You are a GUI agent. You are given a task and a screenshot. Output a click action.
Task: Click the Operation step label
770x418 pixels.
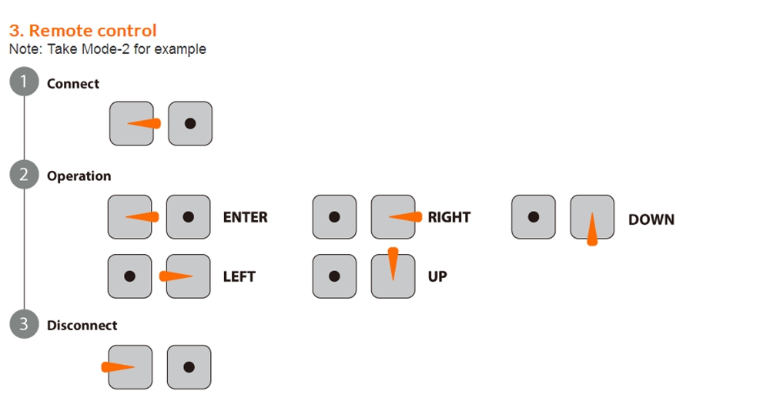[79, 176]
